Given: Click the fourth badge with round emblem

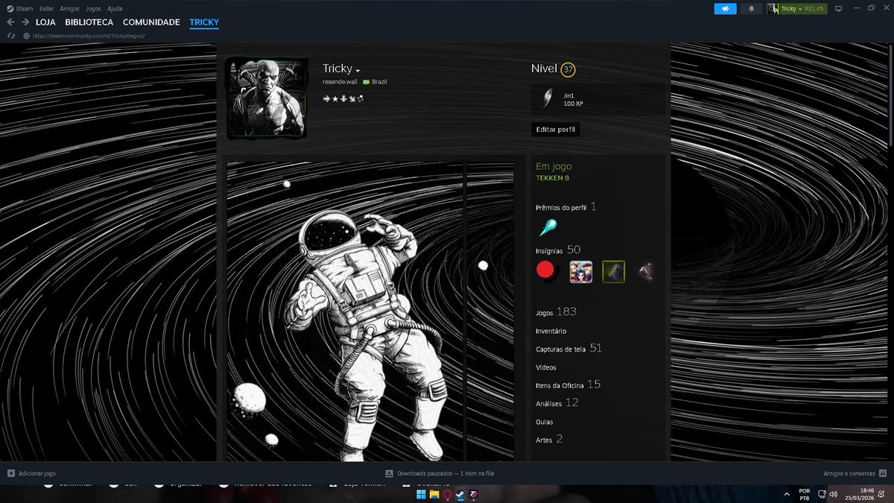Looking at the screenshot, I should coord(647,272).
